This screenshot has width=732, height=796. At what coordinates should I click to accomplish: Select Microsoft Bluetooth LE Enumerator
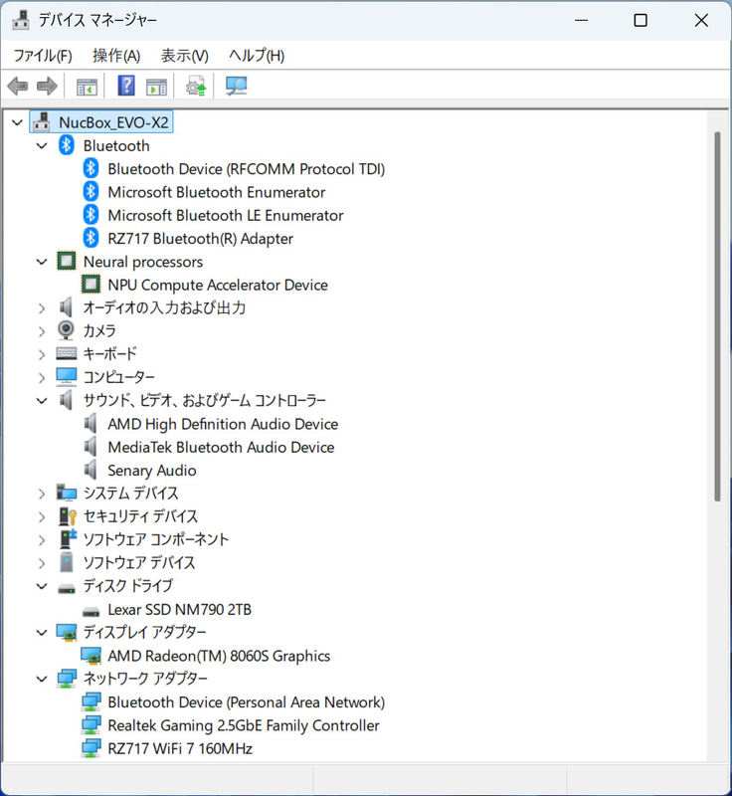[x=226, y=215]
